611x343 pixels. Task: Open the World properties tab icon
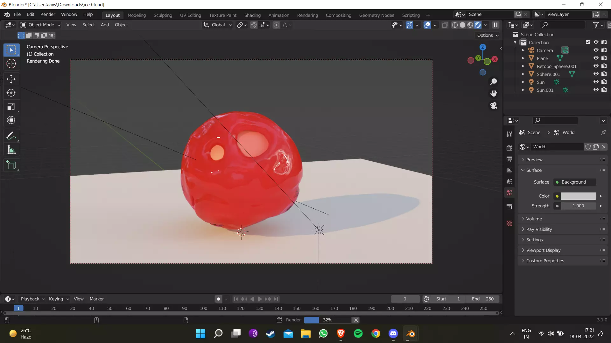coord(509,193)
